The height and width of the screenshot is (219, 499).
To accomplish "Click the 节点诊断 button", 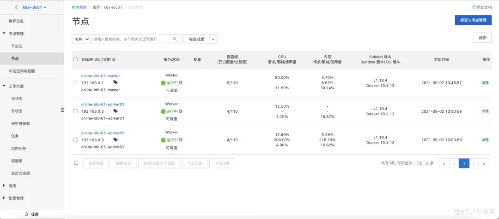I will 222,163.
